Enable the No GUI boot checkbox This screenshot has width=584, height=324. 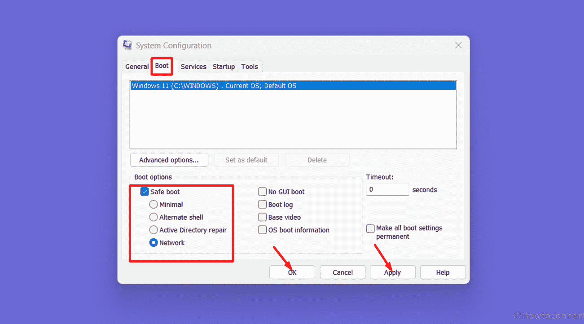tap(263, 192)
